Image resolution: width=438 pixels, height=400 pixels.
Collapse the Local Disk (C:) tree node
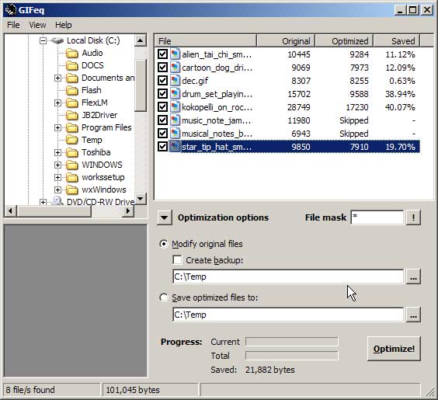(x=43, y=41)
